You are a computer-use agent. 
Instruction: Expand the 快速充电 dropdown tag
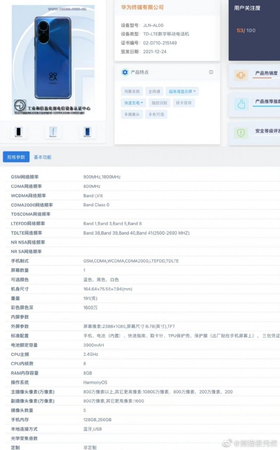(134, 103)
